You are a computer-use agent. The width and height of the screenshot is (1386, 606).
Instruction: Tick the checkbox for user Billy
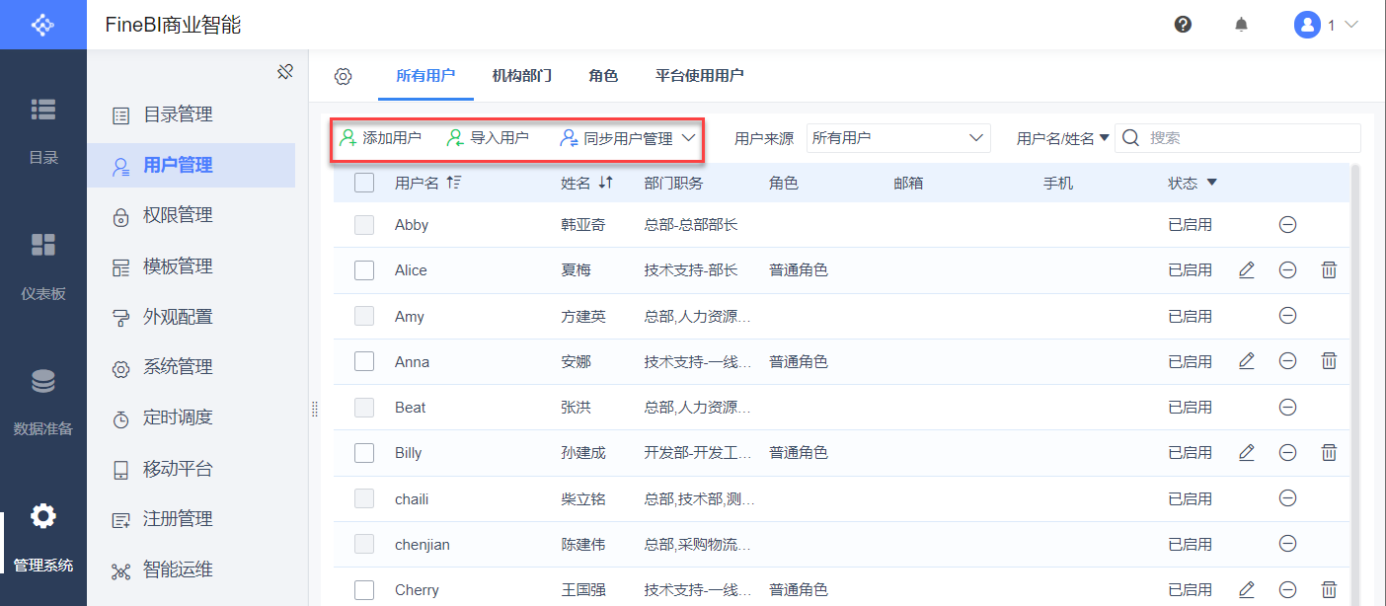[x=364, y=452]
